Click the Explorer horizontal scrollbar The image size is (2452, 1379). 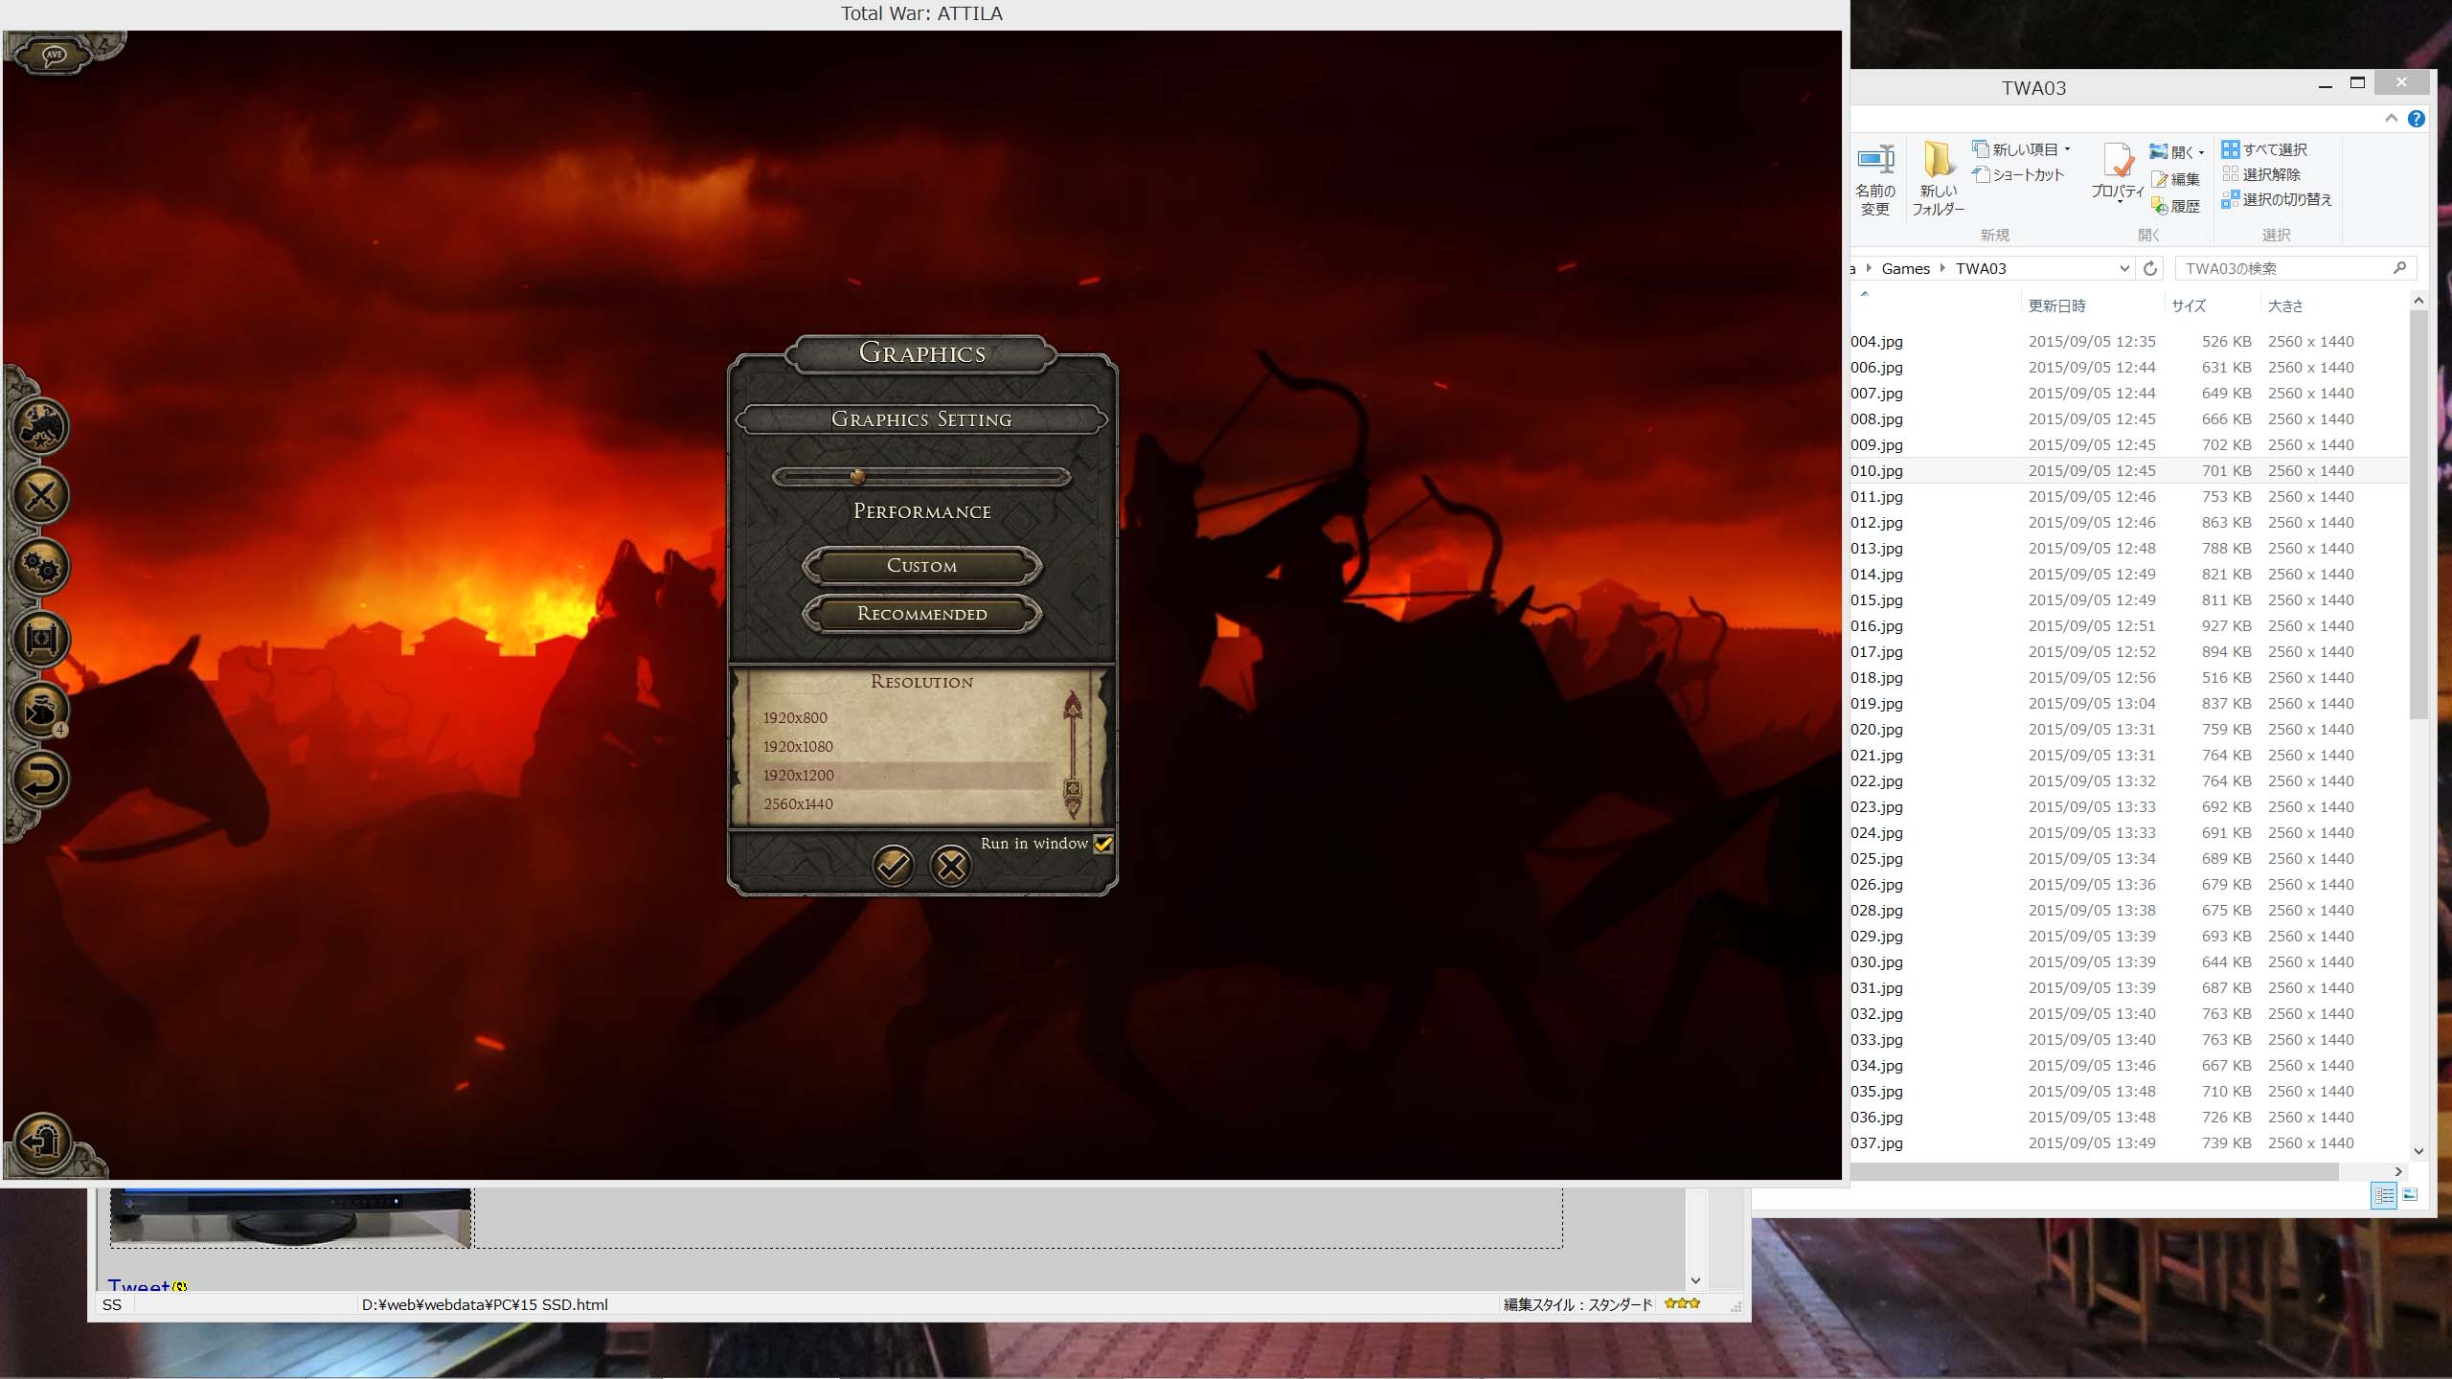[x=2094, y=1171]
